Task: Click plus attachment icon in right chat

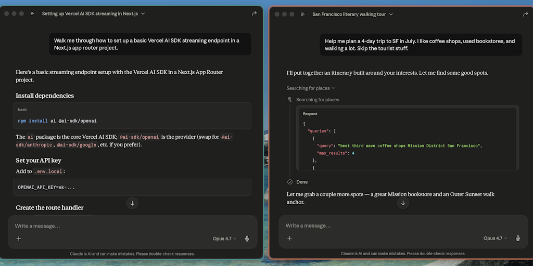Action: click(289, 238)
